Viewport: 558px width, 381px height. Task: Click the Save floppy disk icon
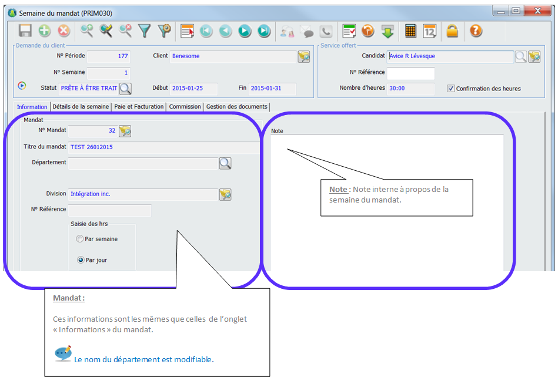25,31
